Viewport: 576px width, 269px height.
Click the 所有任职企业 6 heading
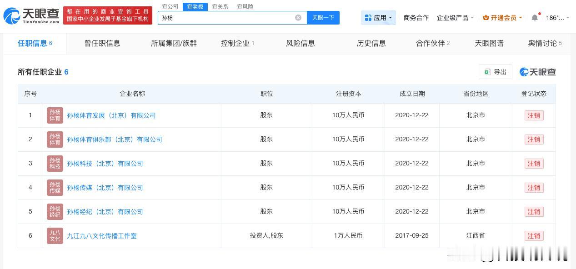tap(43, 72)
